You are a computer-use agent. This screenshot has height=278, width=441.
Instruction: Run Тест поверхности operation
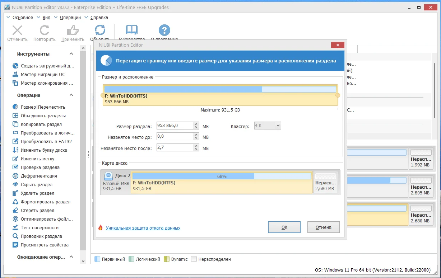(x=35, y=227)
